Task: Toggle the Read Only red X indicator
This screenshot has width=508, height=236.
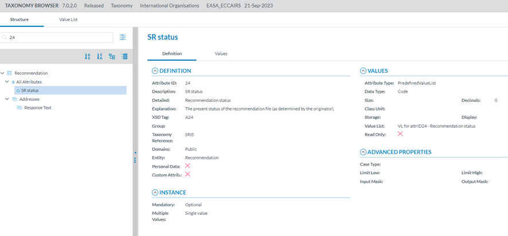Action: point(400,134)
